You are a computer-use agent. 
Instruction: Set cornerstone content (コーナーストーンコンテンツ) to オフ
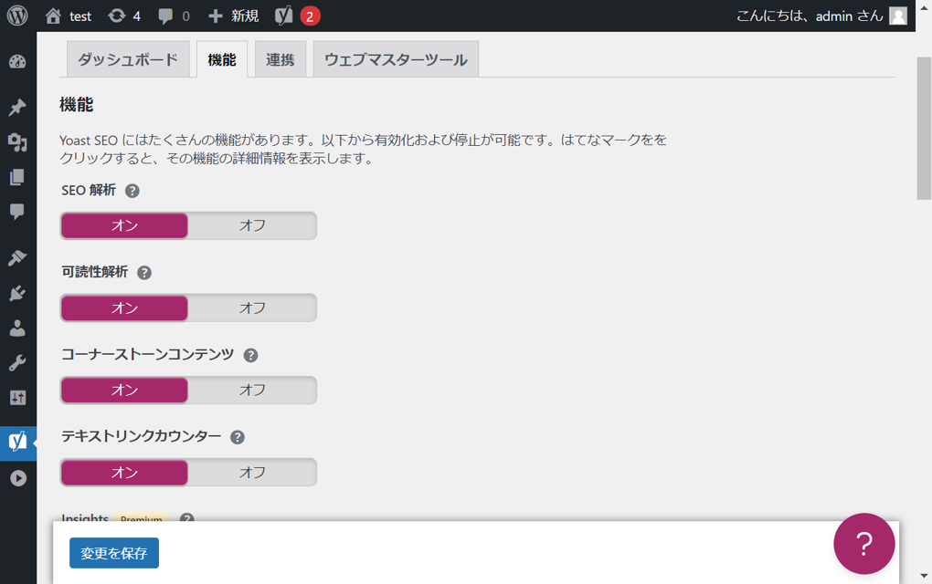click(252, 391)
